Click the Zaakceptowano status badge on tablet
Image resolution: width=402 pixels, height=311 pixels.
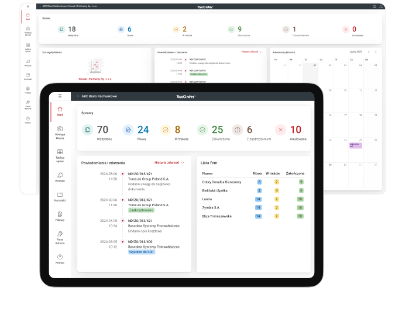click(141, 210)
